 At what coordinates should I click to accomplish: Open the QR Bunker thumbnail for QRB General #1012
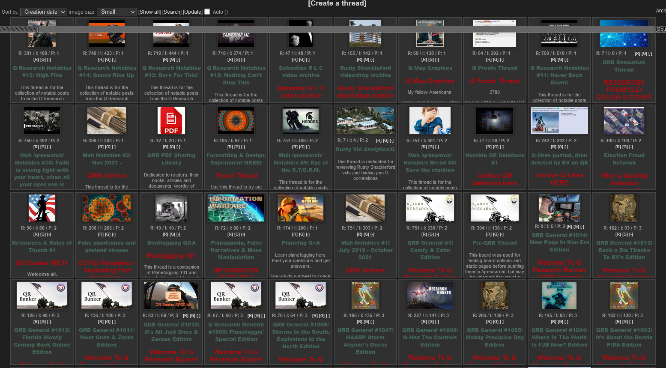[42, 296]
